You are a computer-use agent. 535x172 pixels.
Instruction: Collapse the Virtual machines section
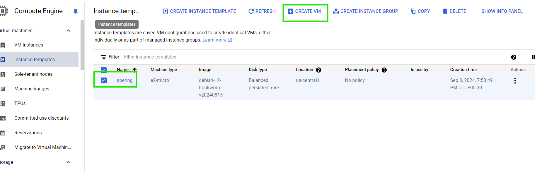tap(68, 30)
